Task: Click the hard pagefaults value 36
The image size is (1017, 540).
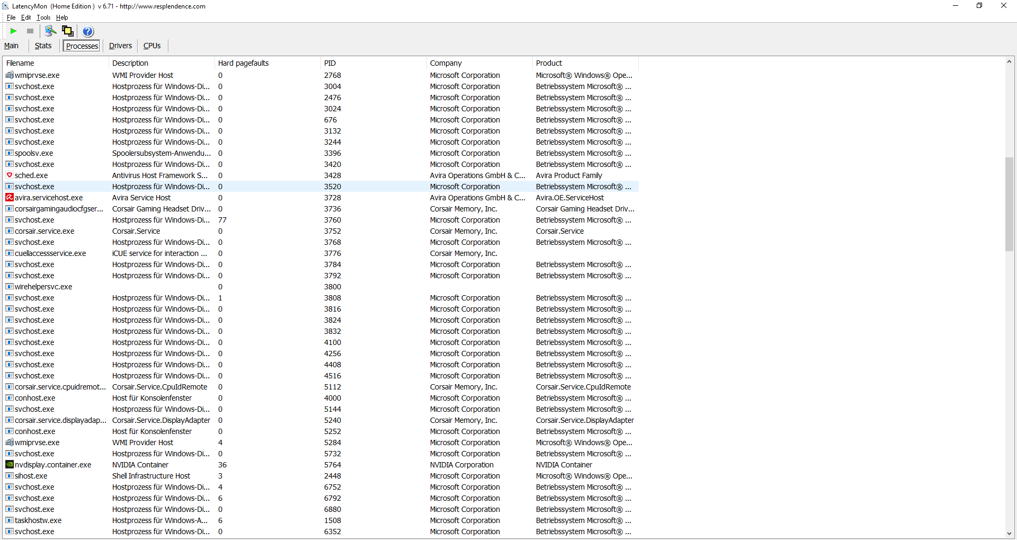Action: (222, 465)
